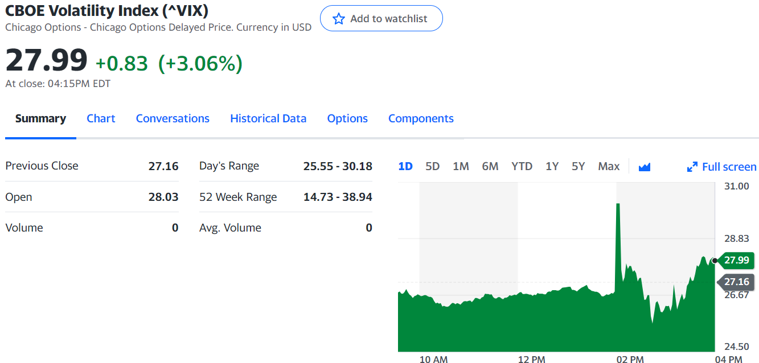Show the YTD chart range
This screenshot has height=363, width=759.
(x=522, y=166)
